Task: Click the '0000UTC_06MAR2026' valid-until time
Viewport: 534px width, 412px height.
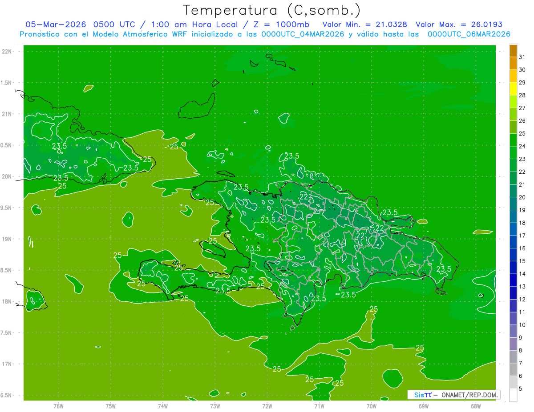Action: tap(469, 34)
